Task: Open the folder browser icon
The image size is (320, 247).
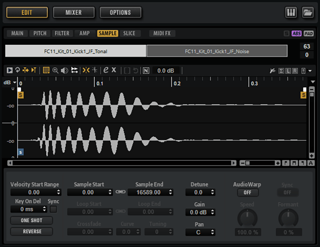Action: point(308,12)
